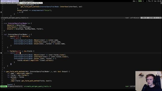Click line number 96 in the gutter
The height and width of the screenshot is (91, 162).
point(1,53)
